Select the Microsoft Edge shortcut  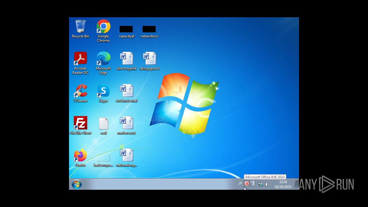pyautogui.click(x=103, y=63)
